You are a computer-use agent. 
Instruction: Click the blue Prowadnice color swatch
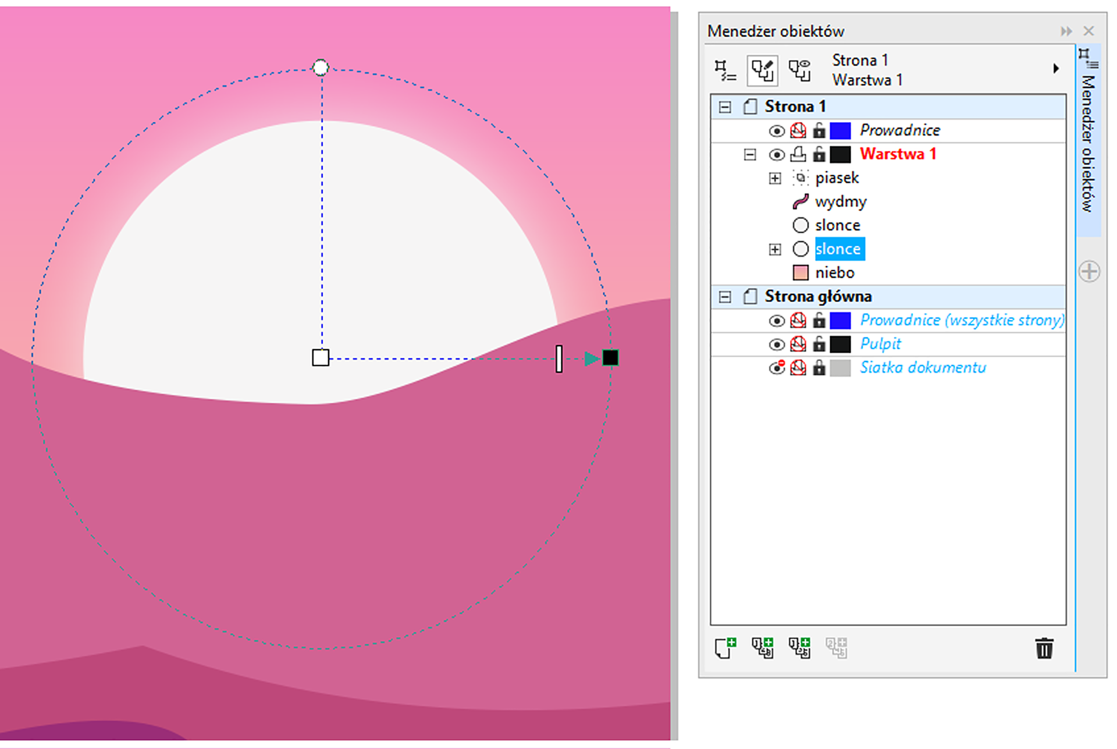840,131
